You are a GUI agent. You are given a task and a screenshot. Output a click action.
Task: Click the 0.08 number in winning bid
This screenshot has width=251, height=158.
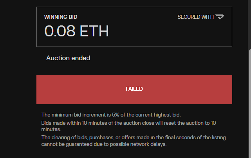point(60,31)
